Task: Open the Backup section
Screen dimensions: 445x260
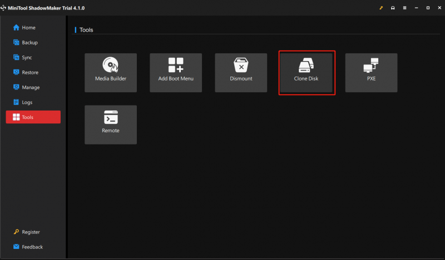Action: tap(26, 43)
